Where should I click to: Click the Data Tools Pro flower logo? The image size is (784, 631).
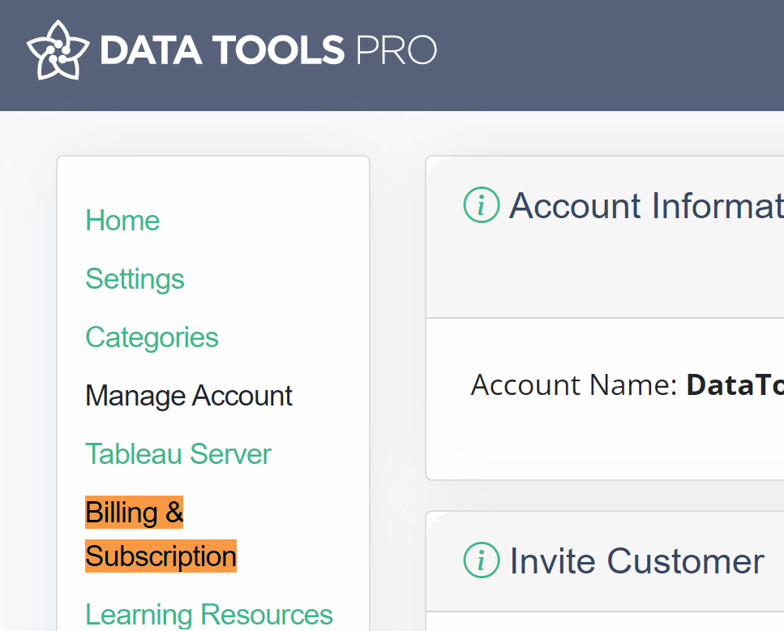pos(58,50)
